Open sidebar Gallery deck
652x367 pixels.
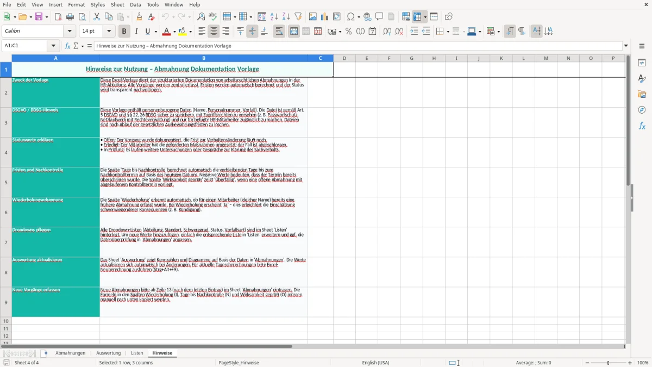click(642, 94)
